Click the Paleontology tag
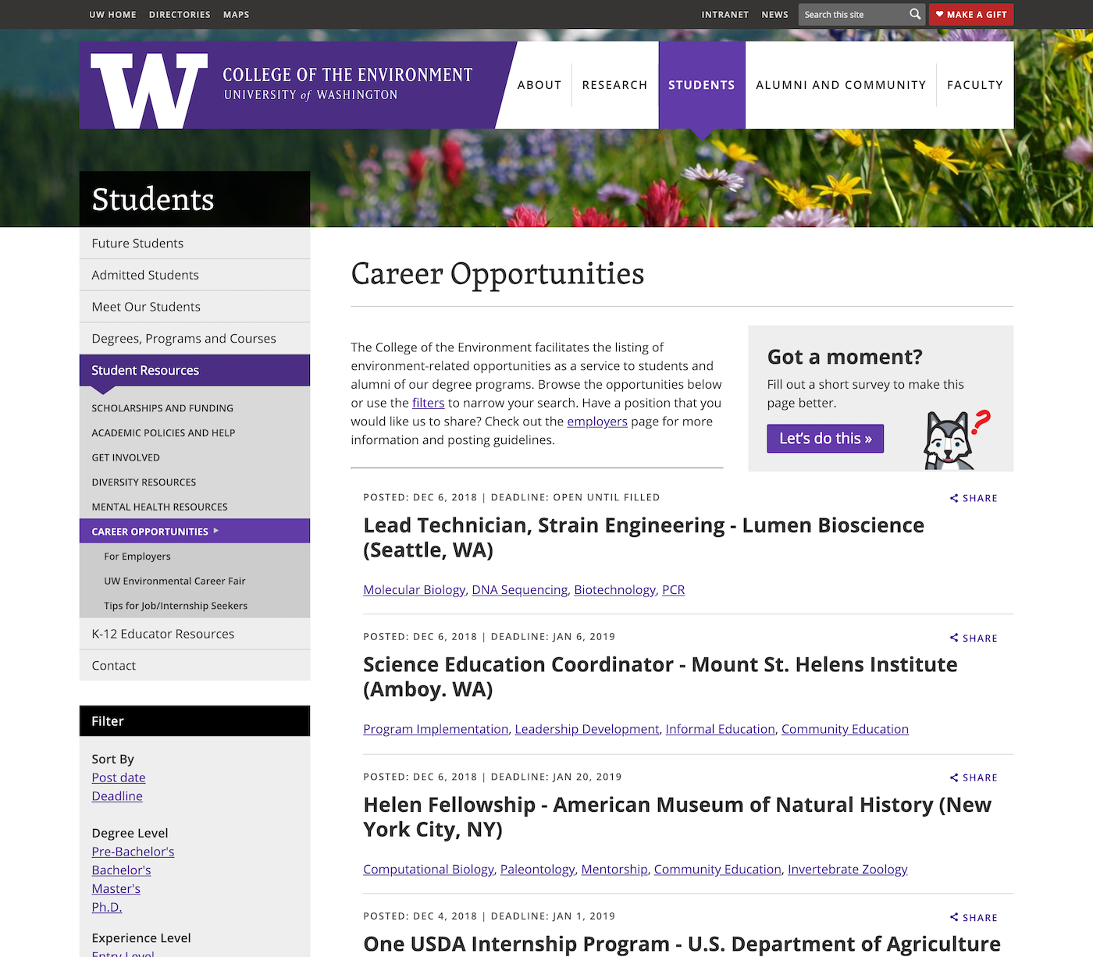 538,870
